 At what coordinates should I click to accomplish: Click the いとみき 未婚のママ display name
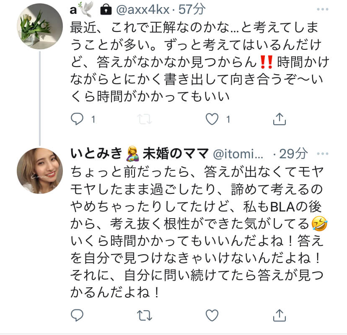point(139,154)
